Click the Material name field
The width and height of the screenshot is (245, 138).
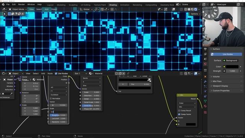coord(104,74)
